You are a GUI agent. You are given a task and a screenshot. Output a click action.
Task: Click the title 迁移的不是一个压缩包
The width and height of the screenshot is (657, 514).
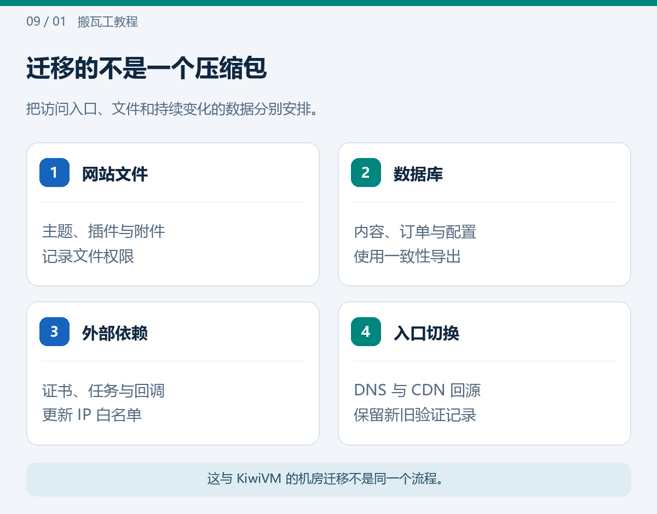click(146, 69)
